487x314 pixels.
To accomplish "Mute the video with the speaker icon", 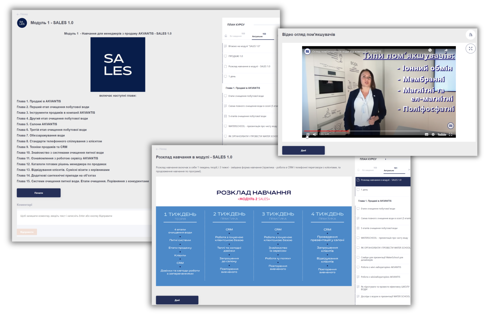I will pyautogui.click(x=315, y=134).
